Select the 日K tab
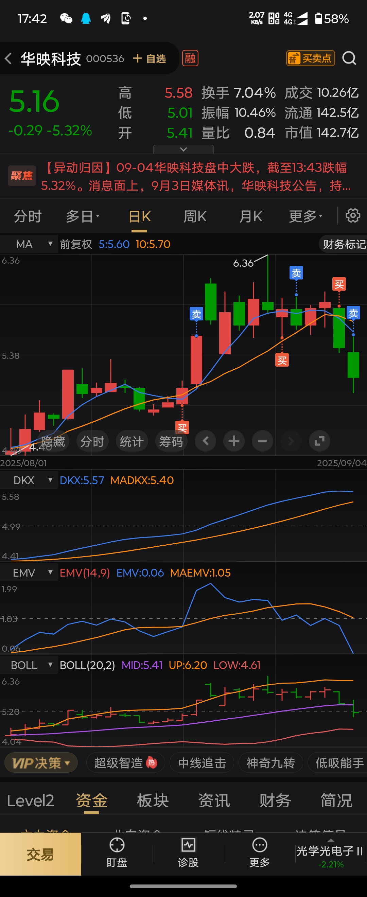The width and height of the screenshot is (367, 897). point(139,216)
